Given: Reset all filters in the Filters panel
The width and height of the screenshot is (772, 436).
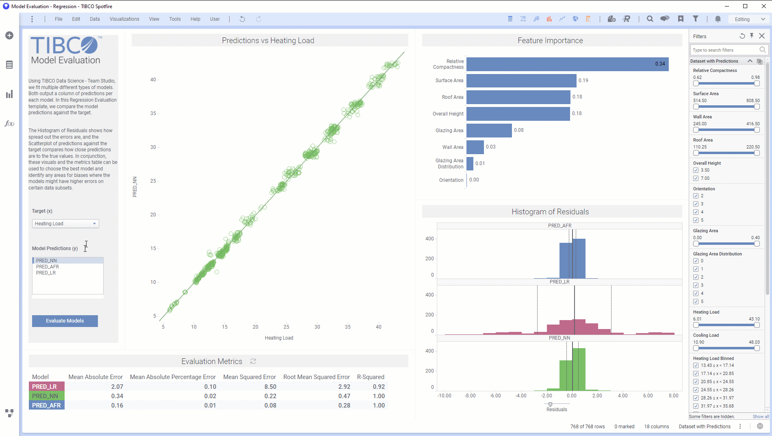Looking at the screenshot, I should coord(742,36).
